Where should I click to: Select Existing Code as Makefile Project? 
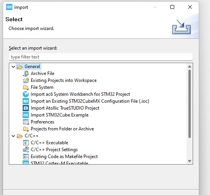tap(64, 157)
